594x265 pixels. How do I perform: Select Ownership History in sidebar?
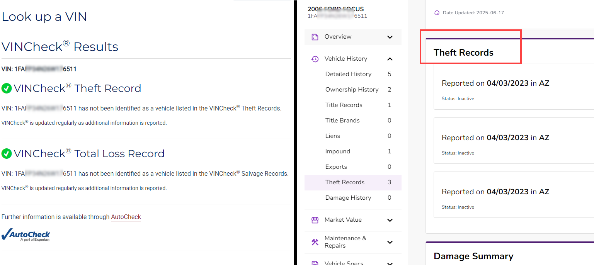click(x=353, y=90)
